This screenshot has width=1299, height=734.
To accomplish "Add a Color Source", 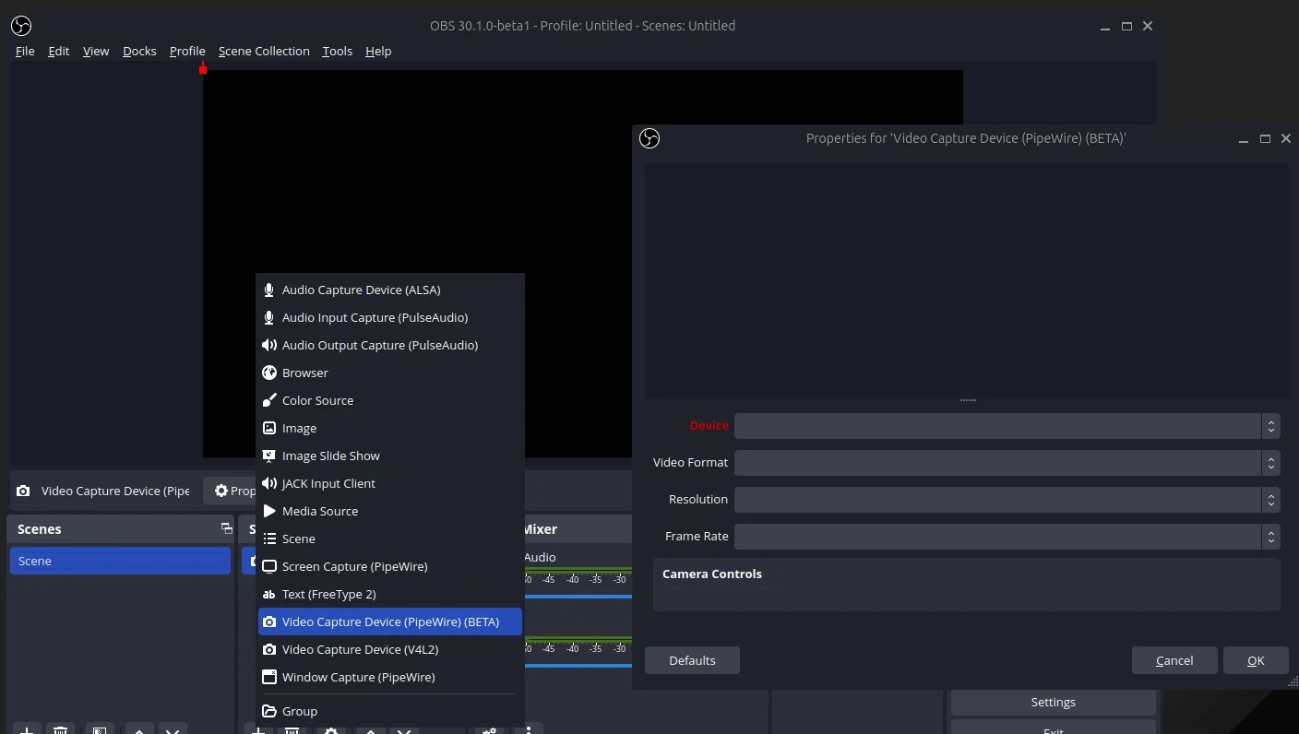I will pos(390,400).
